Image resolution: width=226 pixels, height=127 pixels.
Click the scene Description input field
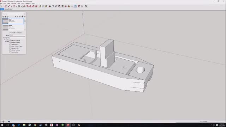(17, 38)
